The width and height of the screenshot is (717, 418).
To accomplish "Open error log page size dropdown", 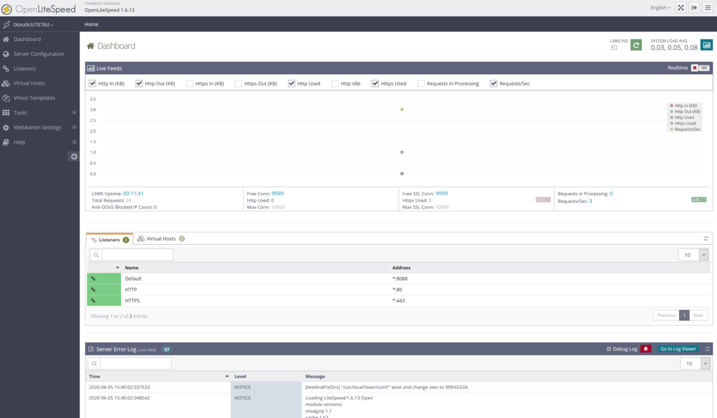I will [695, 363].
